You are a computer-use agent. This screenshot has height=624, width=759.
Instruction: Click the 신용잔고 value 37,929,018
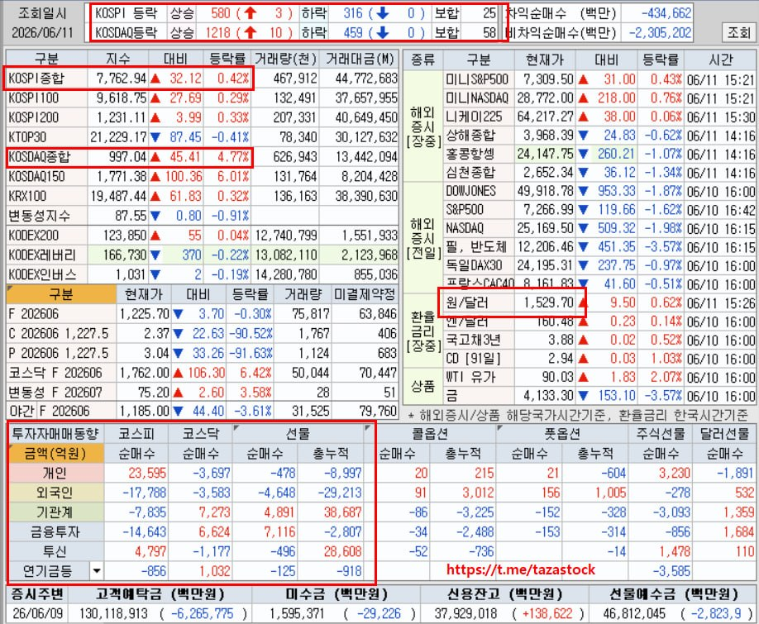tap(465, 614)
